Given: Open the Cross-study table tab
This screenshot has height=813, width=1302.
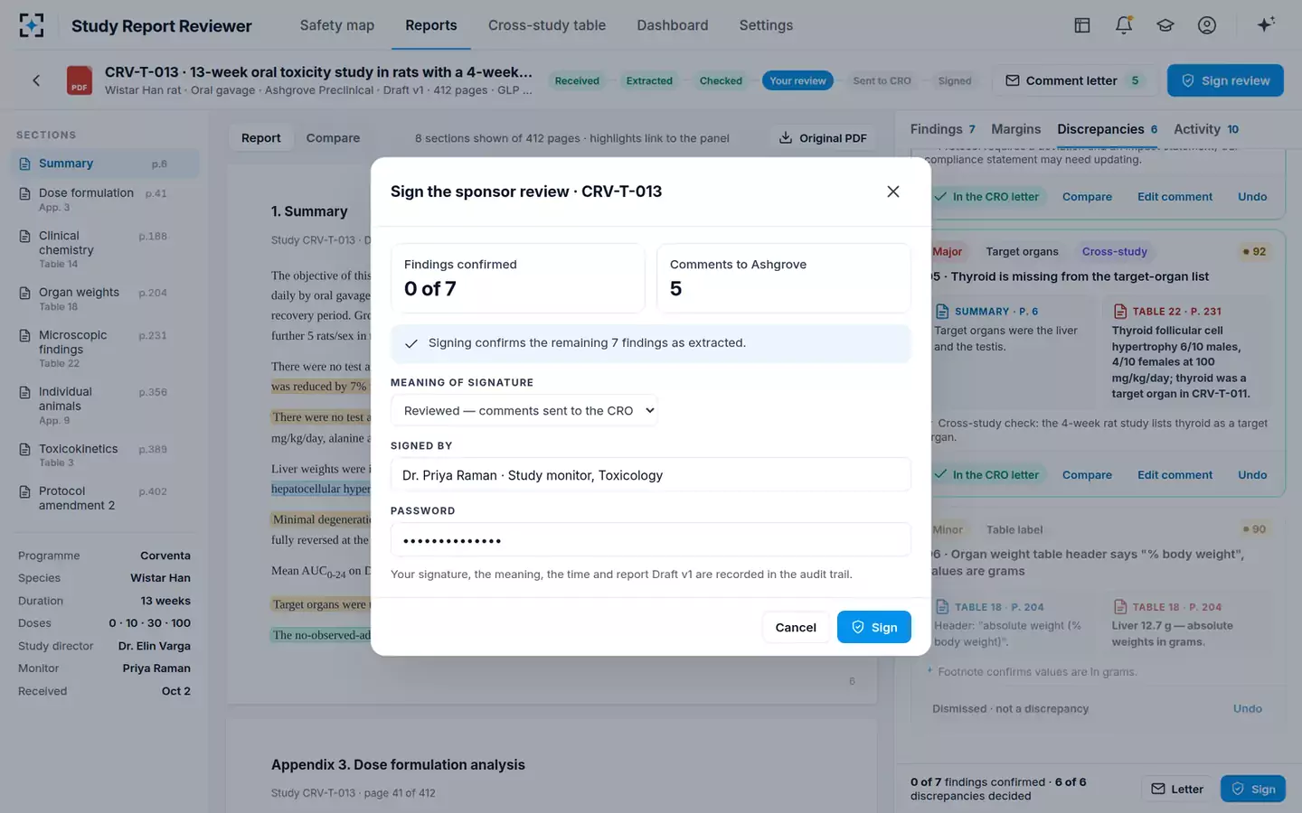Looking at the screenshot, I should tap(547, 25).
